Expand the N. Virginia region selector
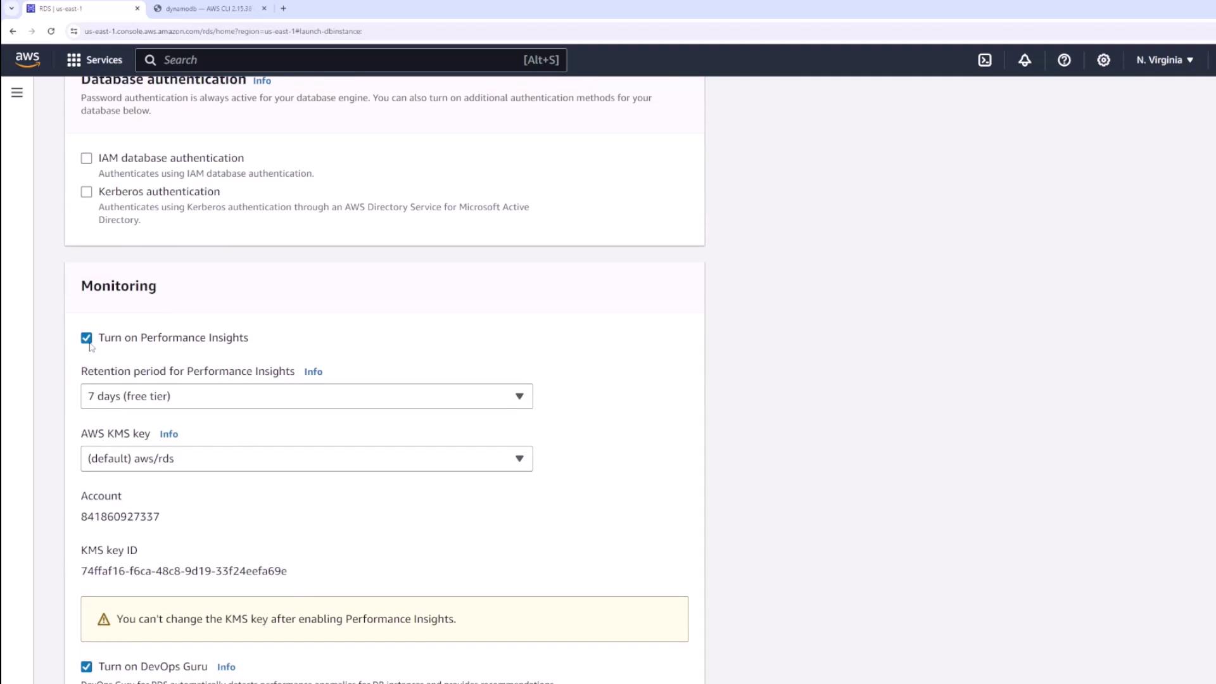This screenshot has width=1216, height=684. pyautogui.click(x=1164, y=60)
